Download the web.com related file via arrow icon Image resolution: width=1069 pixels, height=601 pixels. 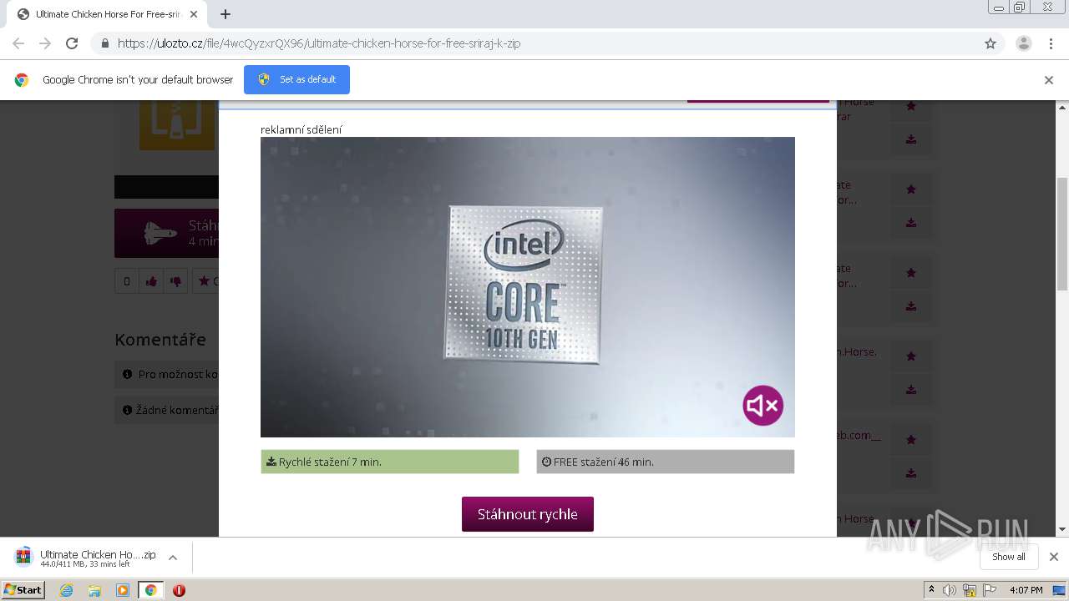point(911,473)
